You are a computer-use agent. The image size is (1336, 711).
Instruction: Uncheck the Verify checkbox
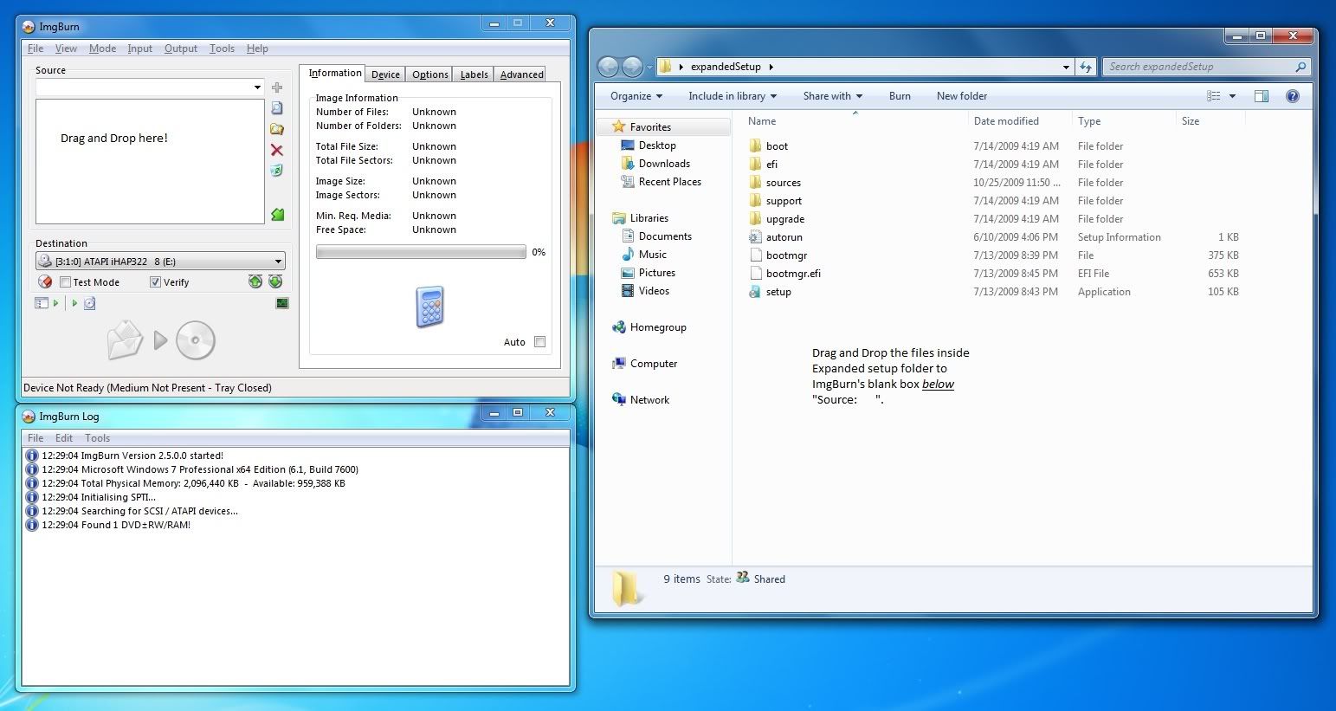(155, 282)
